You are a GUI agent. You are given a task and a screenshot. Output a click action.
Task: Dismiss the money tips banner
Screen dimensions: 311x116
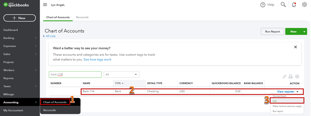(295, 47)
